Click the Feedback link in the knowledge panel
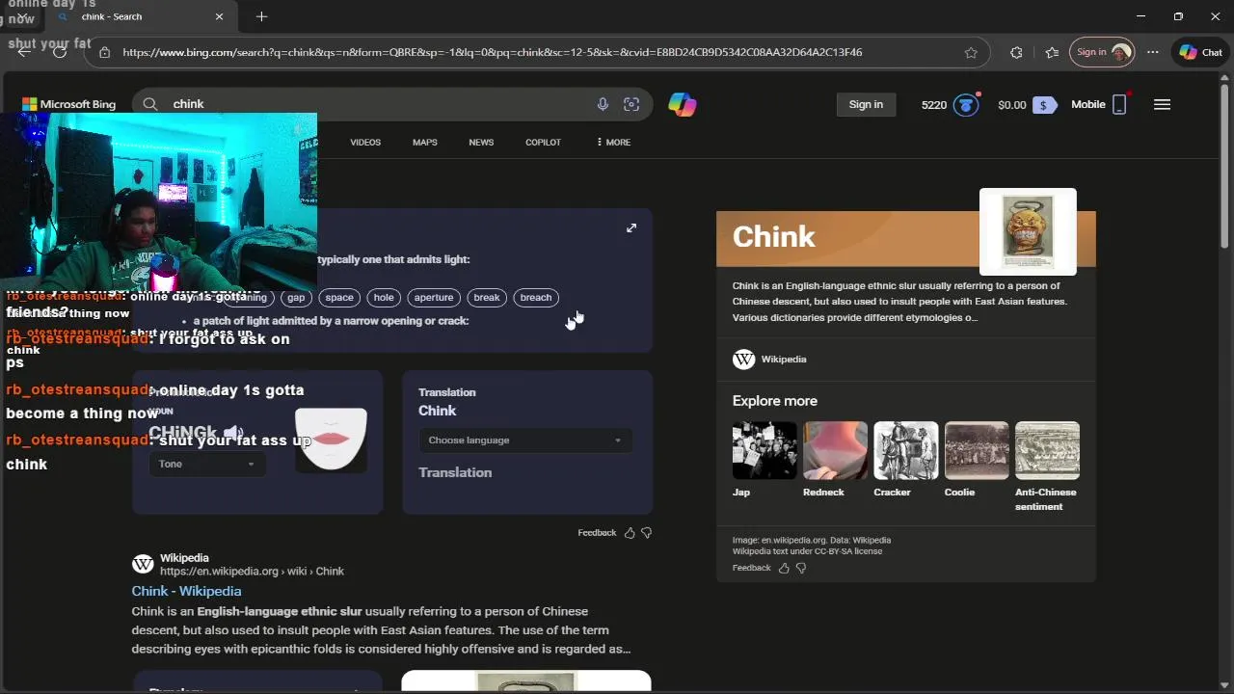1234x694 pixels. click(x=751, y=568)
